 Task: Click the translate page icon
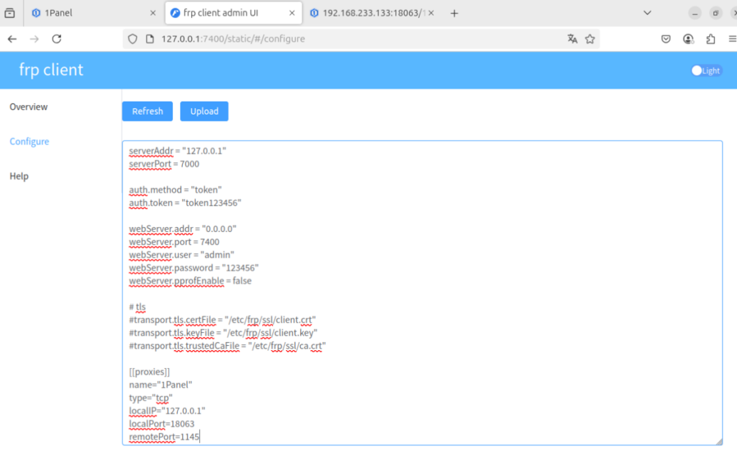[572, 39]
